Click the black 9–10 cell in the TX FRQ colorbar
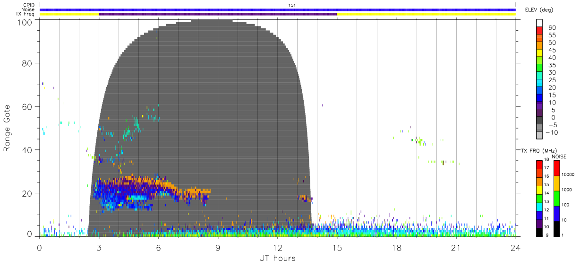 (539, 232)
